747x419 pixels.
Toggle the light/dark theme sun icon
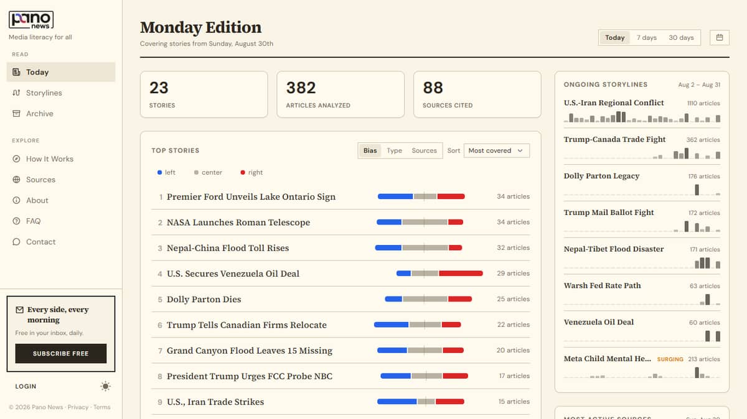[x=106, y=386]
